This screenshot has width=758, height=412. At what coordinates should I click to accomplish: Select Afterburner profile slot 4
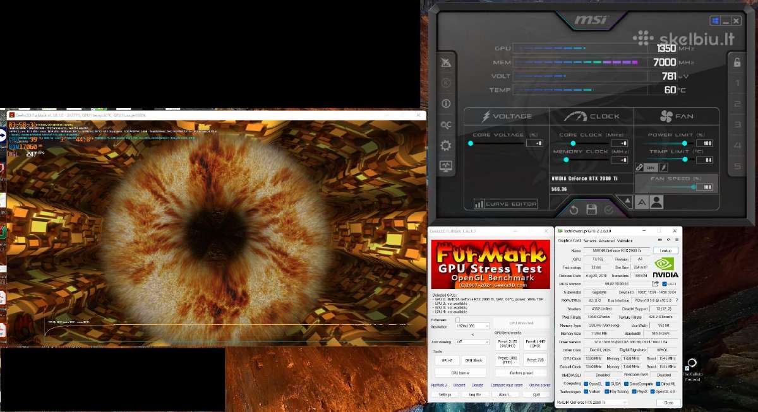pos(737,145)
